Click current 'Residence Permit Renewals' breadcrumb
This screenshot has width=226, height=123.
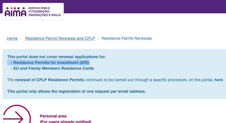pos(127,38)
